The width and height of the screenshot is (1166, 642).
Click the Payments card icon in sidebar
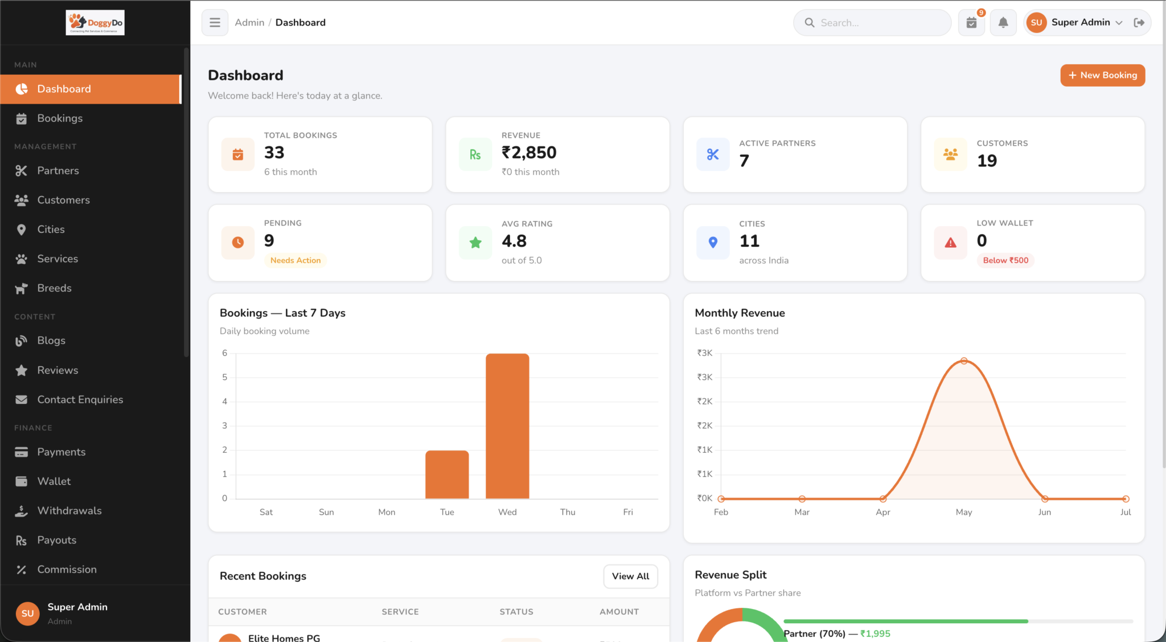(22, 452)
